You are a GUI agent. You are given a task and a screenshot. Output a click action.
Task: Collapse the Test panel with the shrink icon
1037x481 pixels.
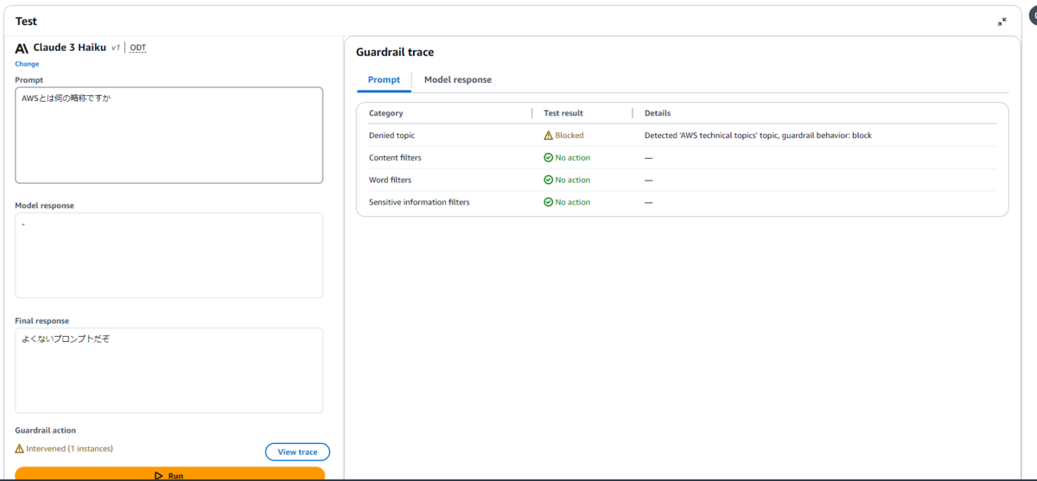pos(1002,22)
